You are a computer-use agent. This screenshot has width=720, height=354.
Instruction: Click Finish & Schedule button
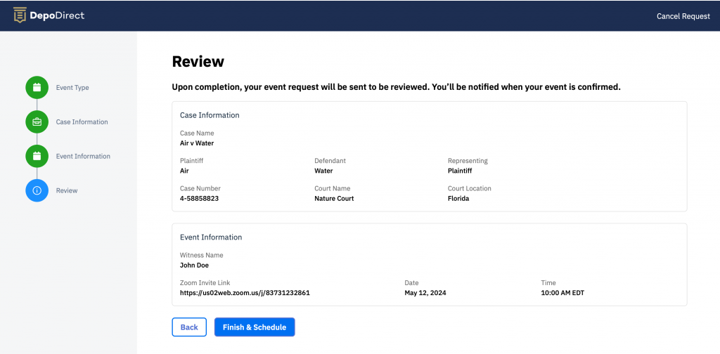pos(255,327)
